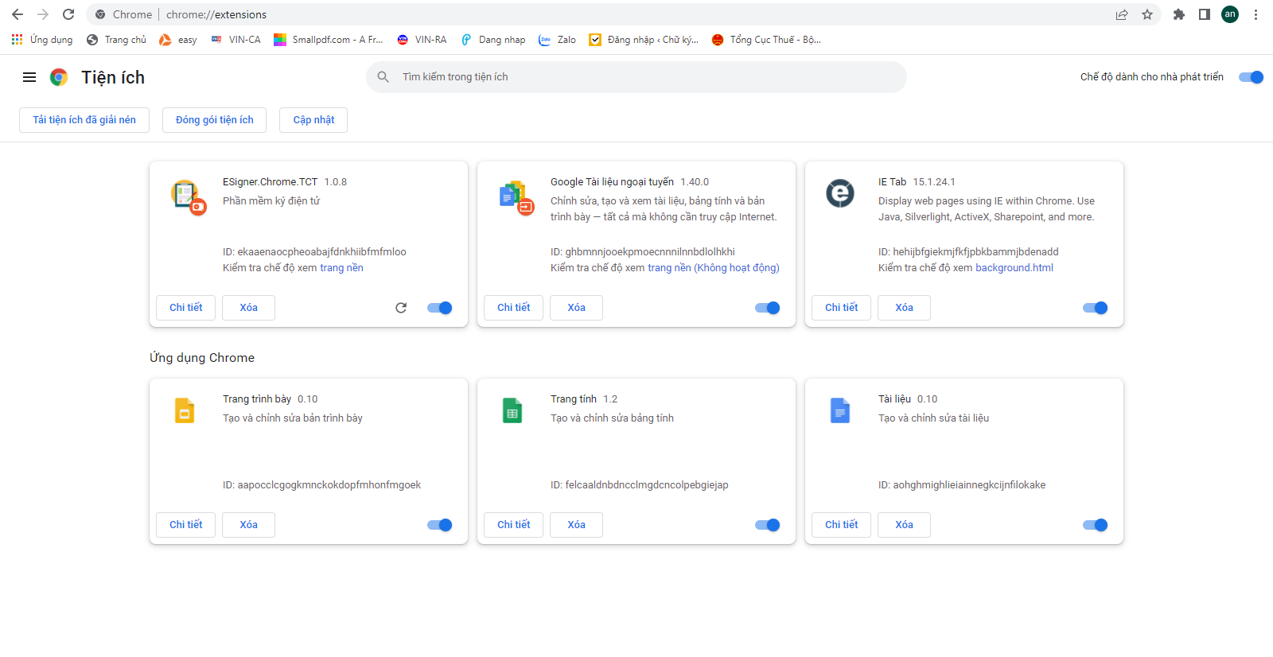
Task: Click the Google Tài liệu ngoại tuyến icon
Action: pos(516,196)
